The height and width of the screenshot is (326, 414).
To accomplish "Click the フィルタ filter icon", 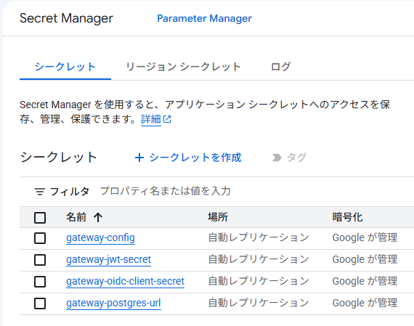I will [x=40, y=192].
